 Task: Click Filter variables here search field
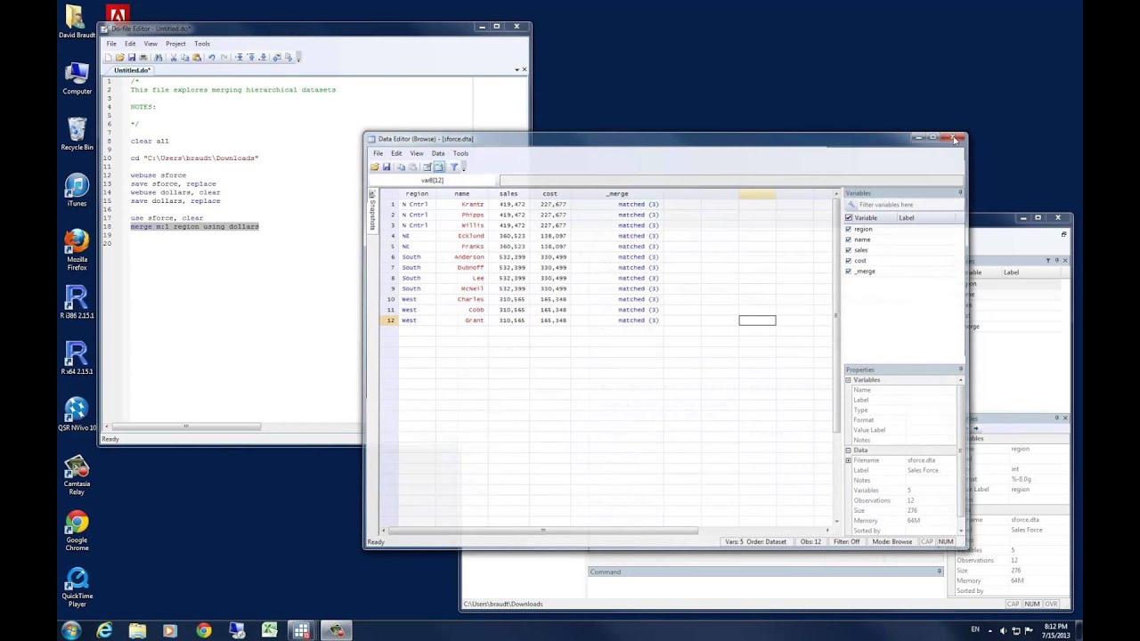click(x=903, y=205)
